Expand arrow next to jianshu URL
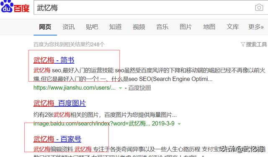The height and width of the screenshot is (157, 268). pos(121,88)
